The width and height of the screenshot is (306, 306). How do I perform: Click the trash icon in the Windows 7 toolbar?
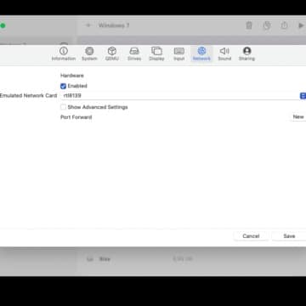coord(249,25)
